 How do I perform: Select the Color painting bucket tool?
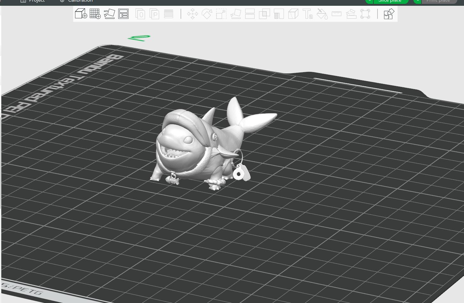[x=322, y=14]
